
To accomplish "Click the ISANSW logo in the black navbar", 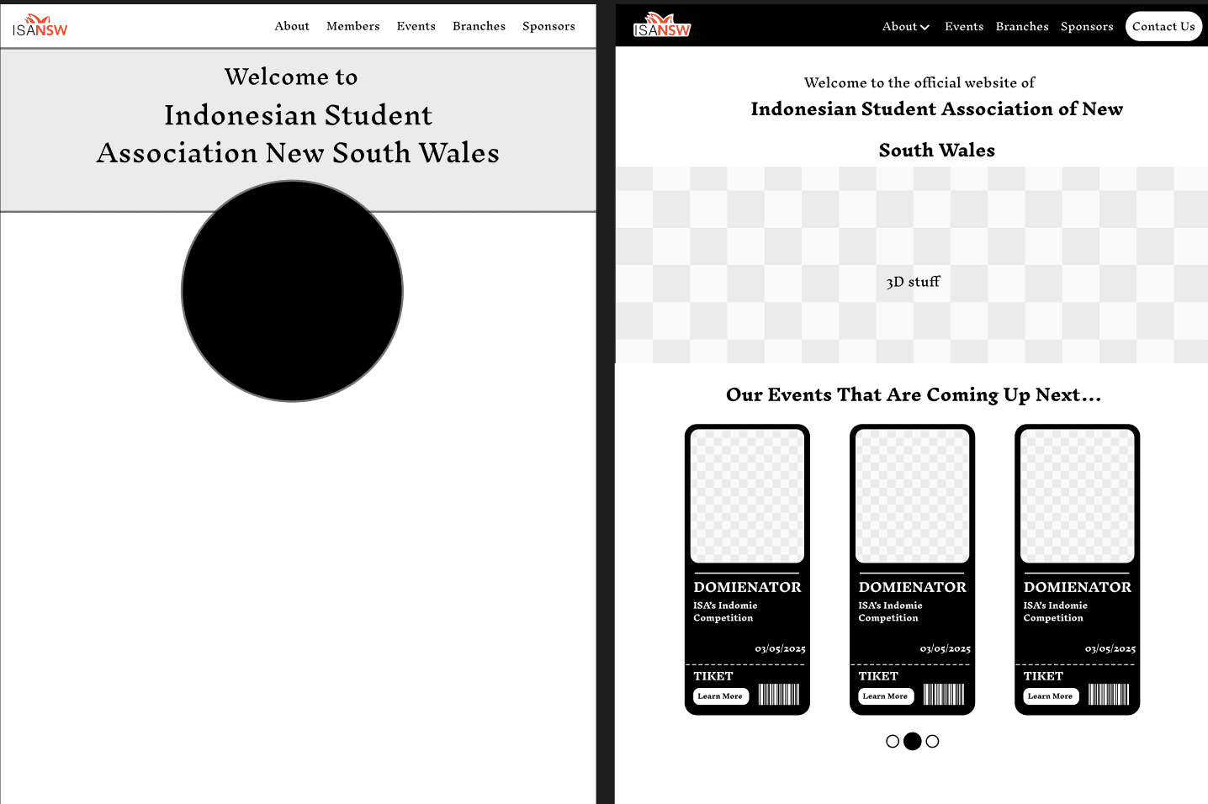I will pyautogui.click(x=661, y=26).
